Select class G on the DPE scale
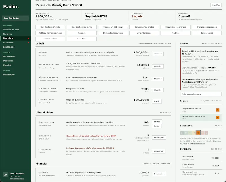The image size is (226, 182). [206, 133]
